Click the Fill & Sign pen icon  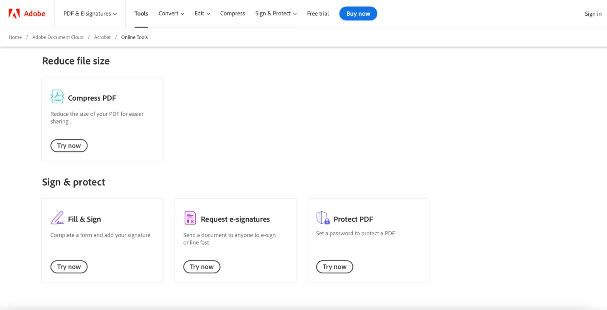[57, 218]
